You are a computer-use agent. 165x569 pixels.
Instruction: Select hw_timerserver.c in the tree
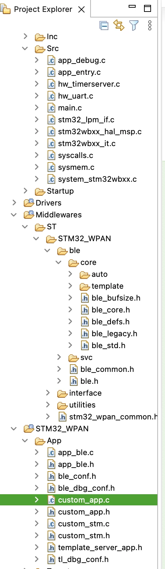pyautogui.click(x=89, y=84)
